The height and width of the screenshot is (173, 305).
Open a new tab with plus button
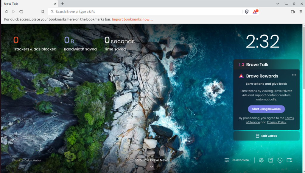63,4
